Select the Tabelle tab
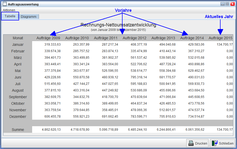This screenshot has height=149, width=237. 10,16
